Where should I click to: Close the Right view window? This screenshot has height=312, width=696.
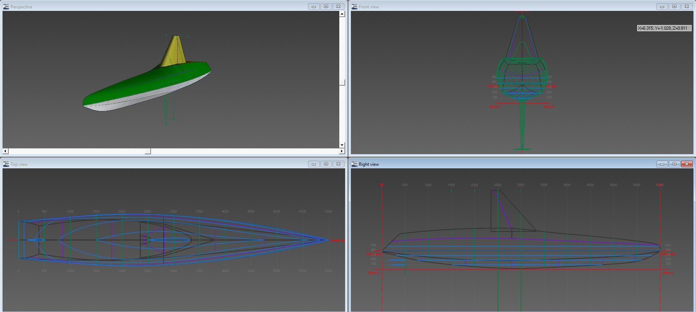[687, 164]
